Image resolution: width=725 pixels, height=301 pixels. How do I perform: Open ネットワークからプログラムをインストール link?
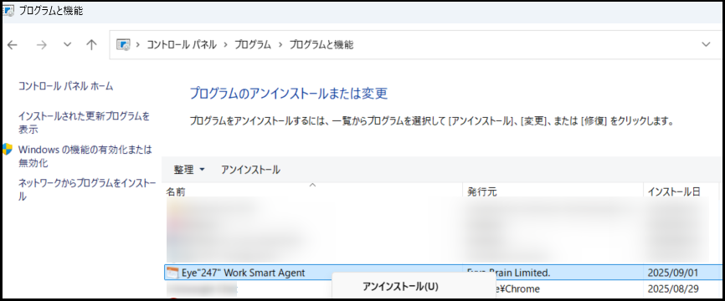click(x=87, y=190)
